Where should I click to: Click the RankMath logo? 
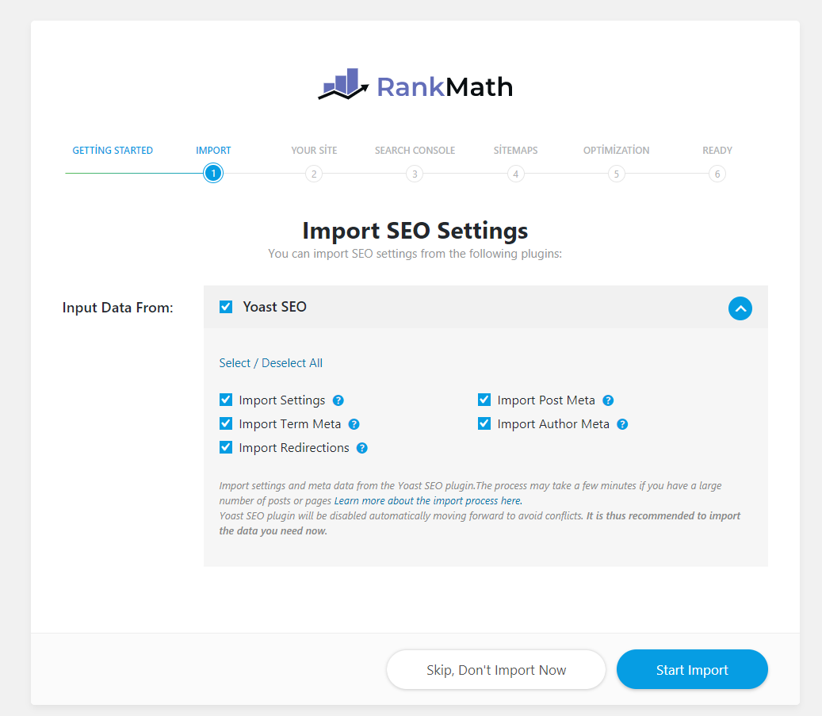pos(415,85)
